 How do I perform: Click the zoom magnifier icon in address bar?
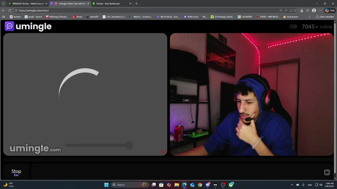(x=281, y=10)
